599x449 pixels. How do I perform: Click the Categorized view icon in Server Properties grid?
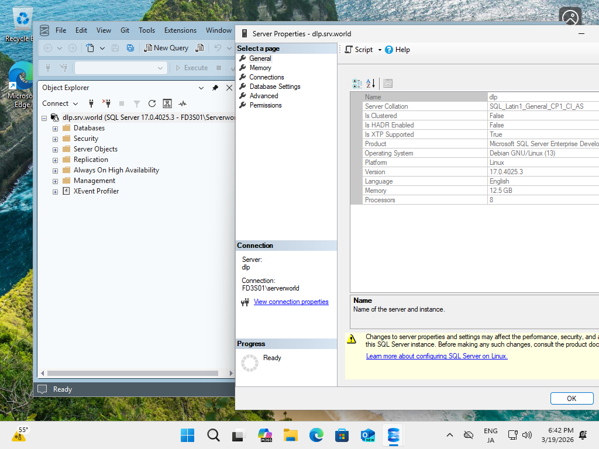point(357,83)
